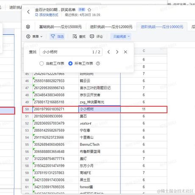Click cell zxg_神说要有光

[100, 102]
